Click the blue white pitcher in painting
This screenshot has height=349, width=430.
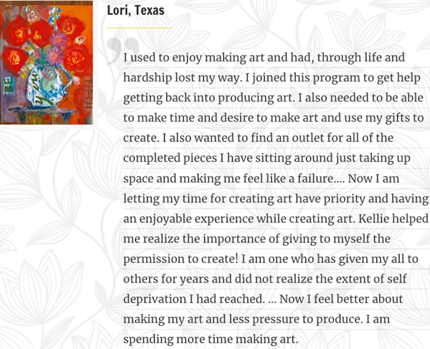click(47, 87)
